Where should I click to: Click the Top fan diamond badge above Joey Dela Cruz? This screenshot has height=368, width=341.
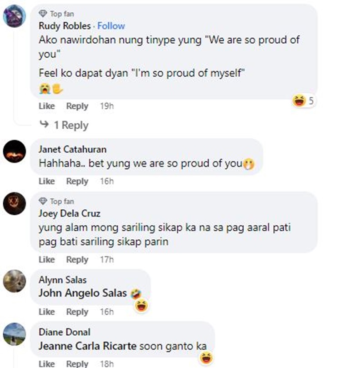[x=43, y=201]
